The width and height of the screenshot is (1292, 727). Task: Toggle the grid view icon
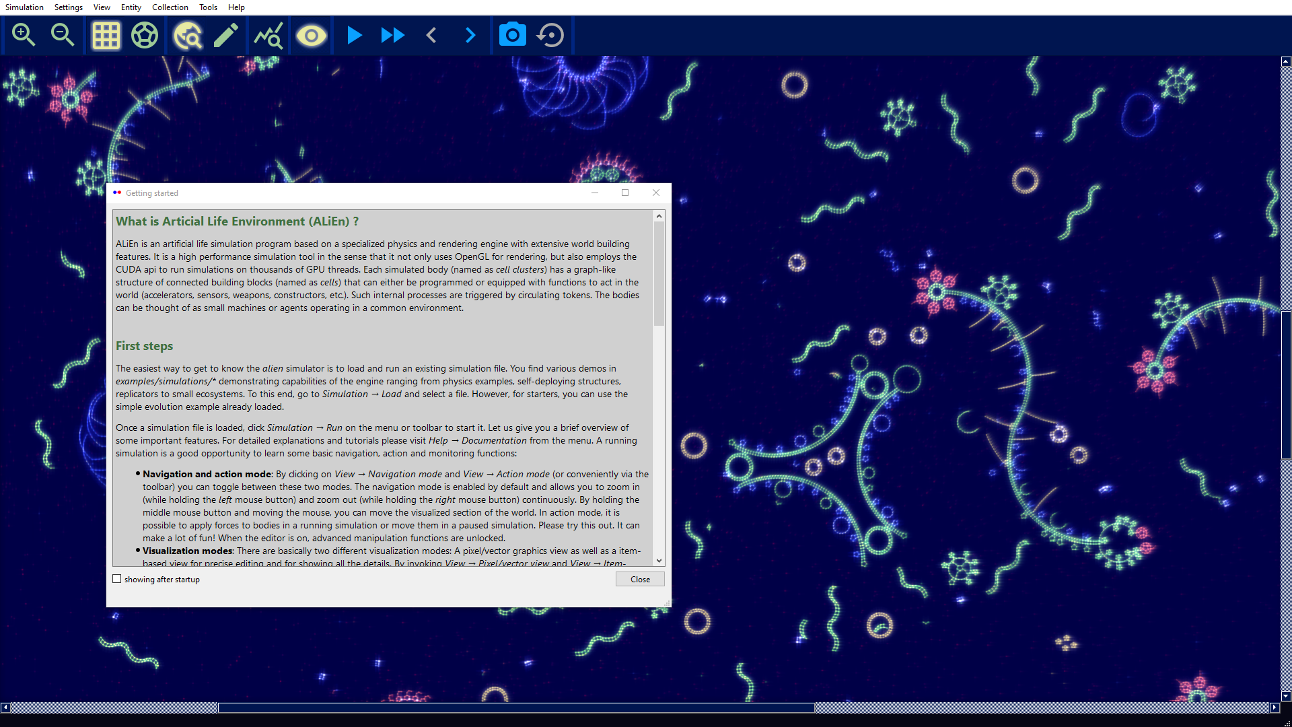[106, 35]
